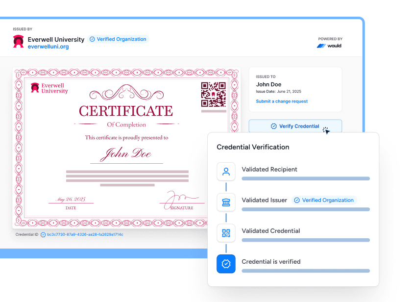Select the Validated Credential QR icon
Viewport: 410px width, 302px height.
point(226,233)
